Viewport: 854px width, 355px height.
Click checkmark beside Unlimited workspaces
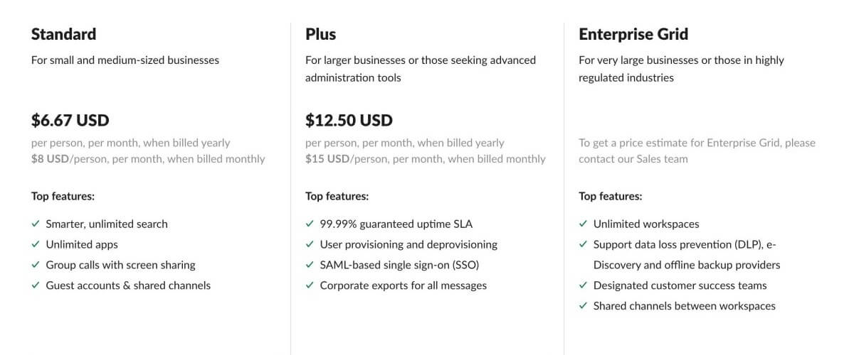click(583, 224)
